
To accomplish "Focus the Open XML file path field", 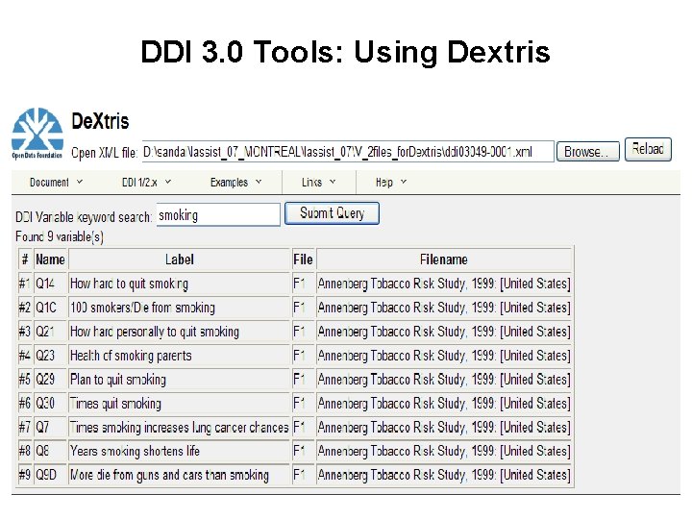I will coord(348,152).
